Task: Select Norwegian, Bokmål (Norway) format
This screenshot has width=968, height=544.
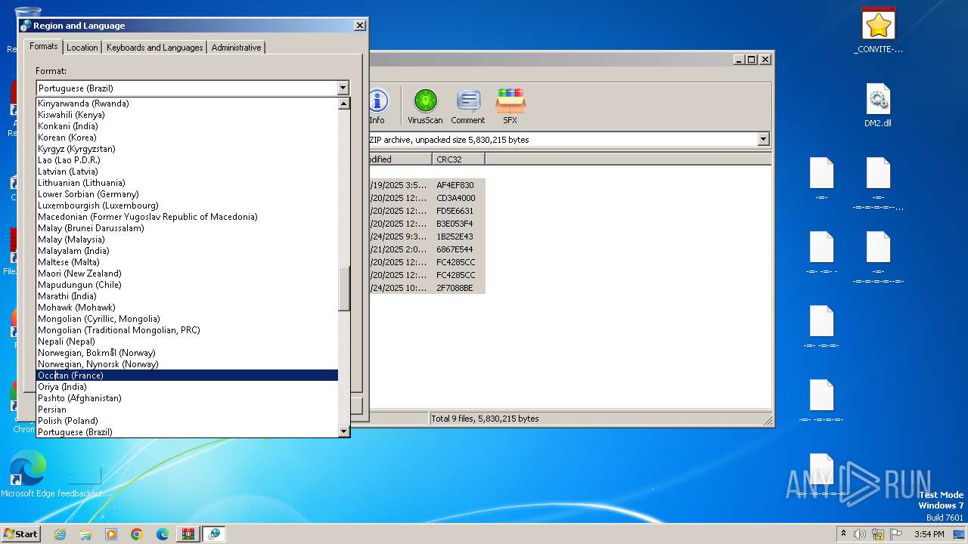Action: pos(187,353)
